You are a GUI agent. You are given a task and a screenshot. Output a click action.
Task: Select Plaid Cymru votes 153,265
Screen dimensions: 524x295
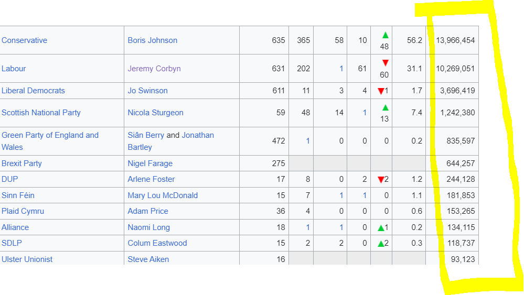point(461,211)
